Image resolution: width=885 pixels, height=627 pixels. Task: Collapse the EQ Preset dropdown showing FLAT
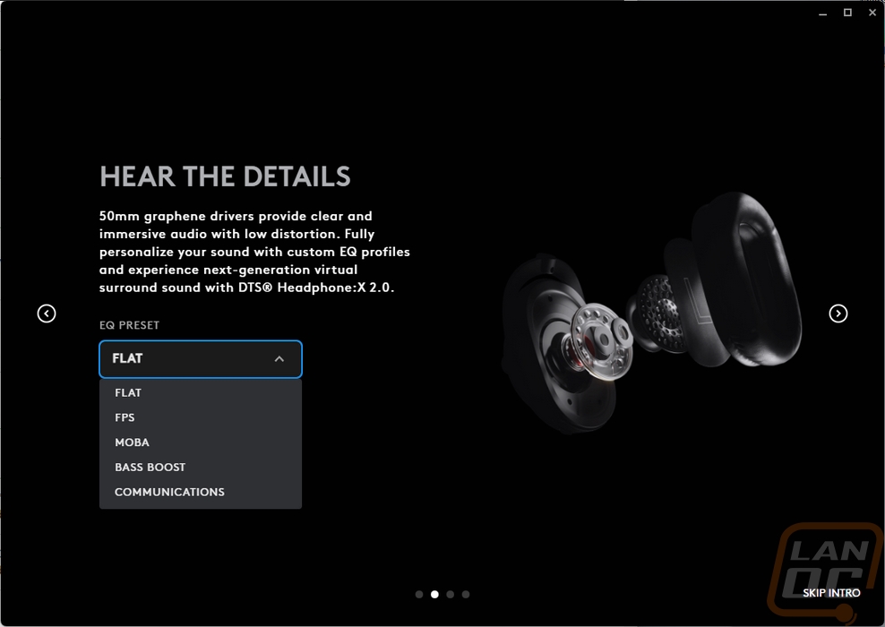tap(201, 359)
